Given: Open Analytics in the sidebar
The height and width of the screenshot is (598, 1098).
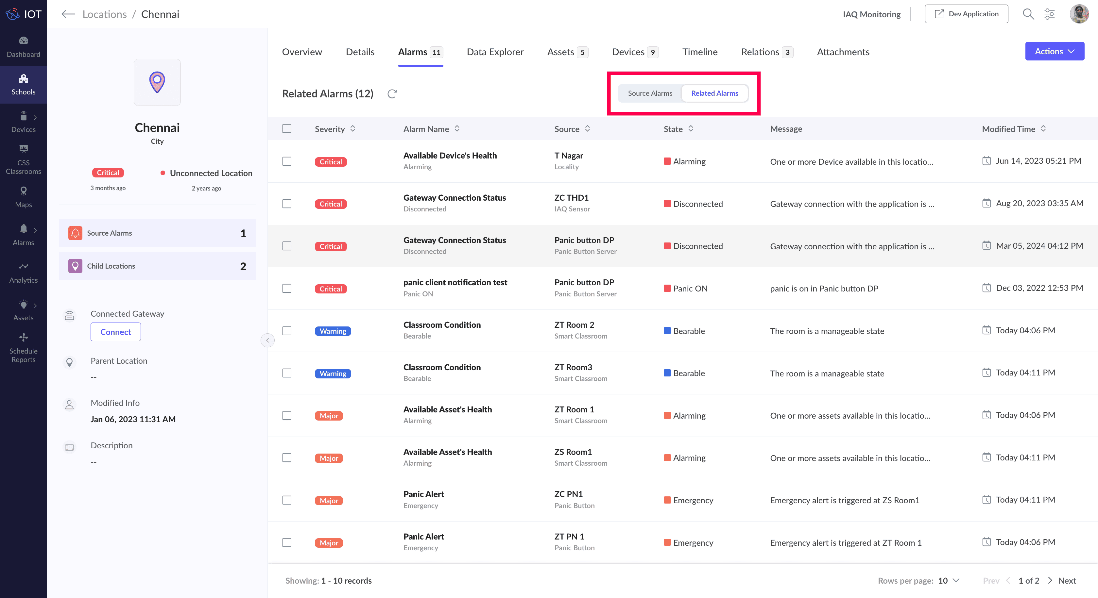Looking at the screenshot, I should 24,273.
